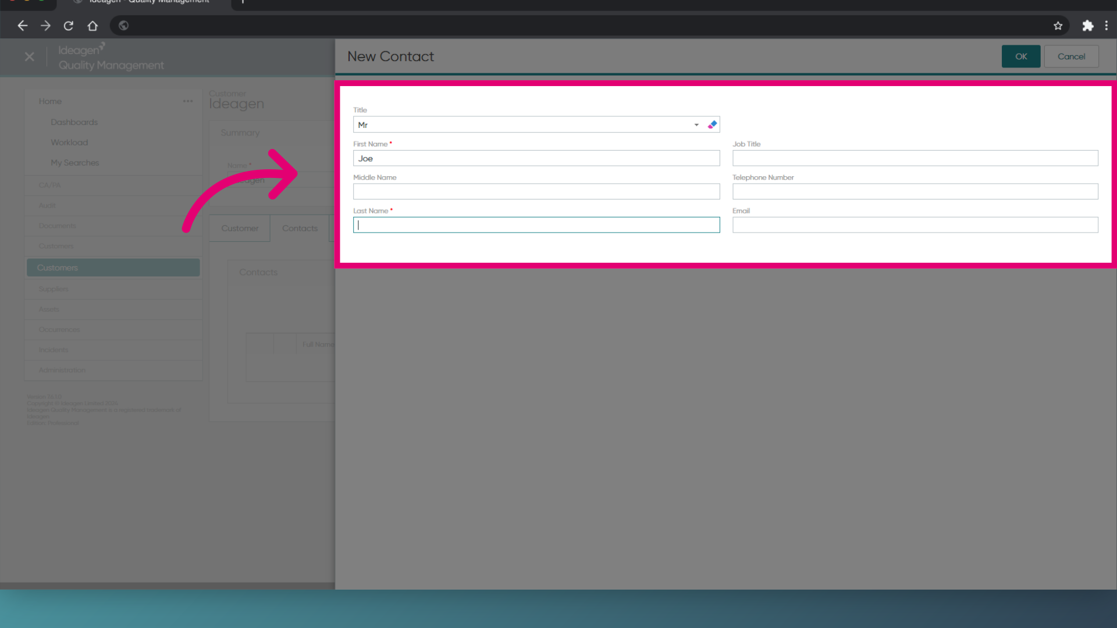Click the Full Name column header
The height and width of the screenshot is (628, 1117).
tap(318, 344)
